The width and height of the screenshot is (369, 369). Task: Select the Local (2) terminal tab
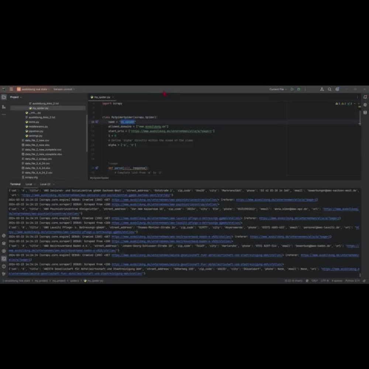(x=45, y=184)
